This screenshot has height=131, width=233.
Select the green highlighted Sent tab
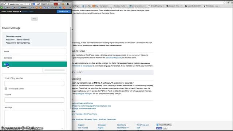pyautogui.click(x=34, y=64)
